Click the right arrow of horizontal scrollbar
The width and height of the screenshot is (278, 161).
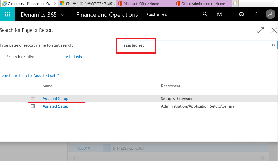pyautogui.click(x=263, y=158)
